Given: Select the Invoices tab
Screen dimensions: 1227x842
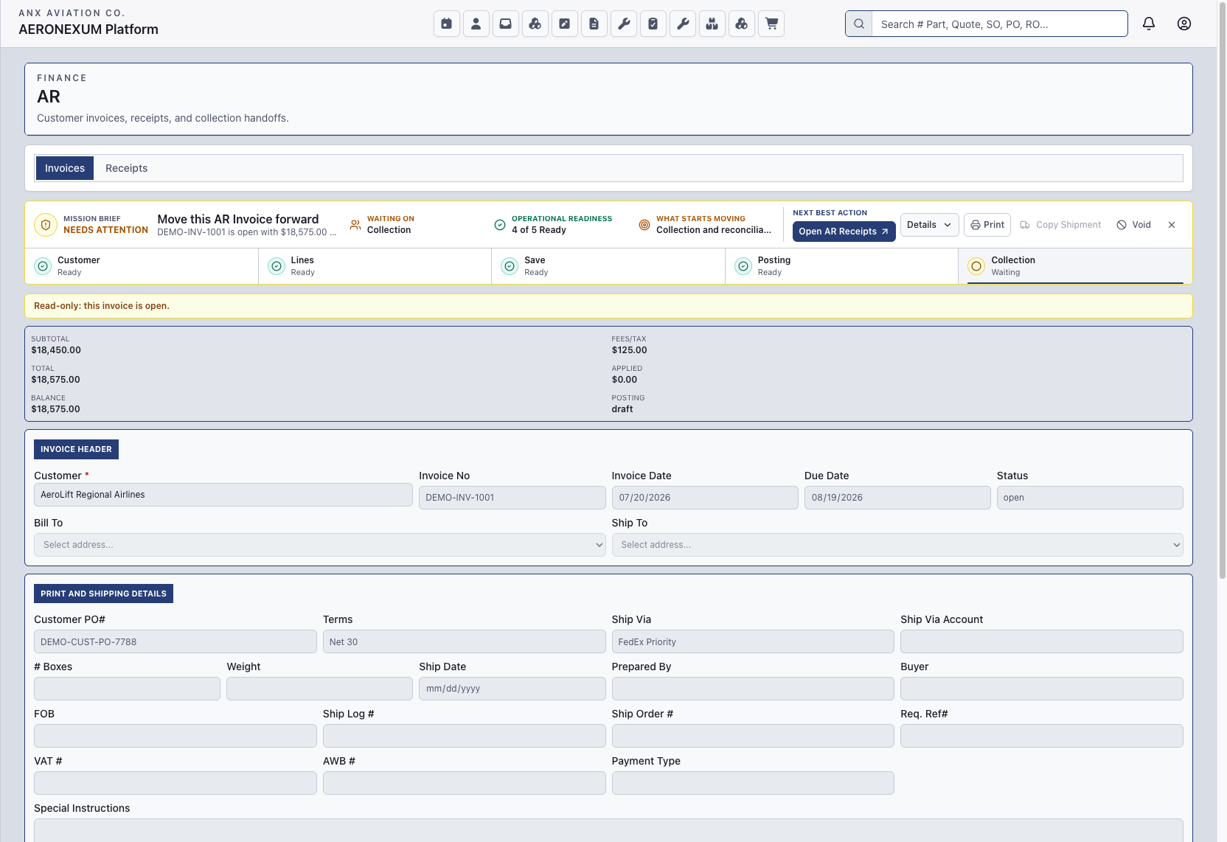Looking at the screenshot, I should (x=65, y=168).
